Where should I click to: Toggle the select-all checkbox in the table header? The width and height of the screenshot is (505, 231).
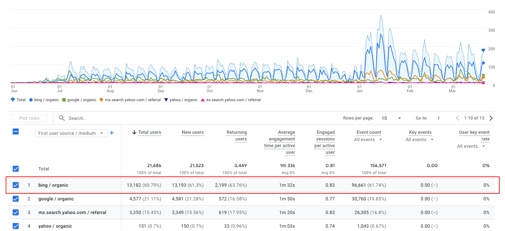click(x=15, y=131)
